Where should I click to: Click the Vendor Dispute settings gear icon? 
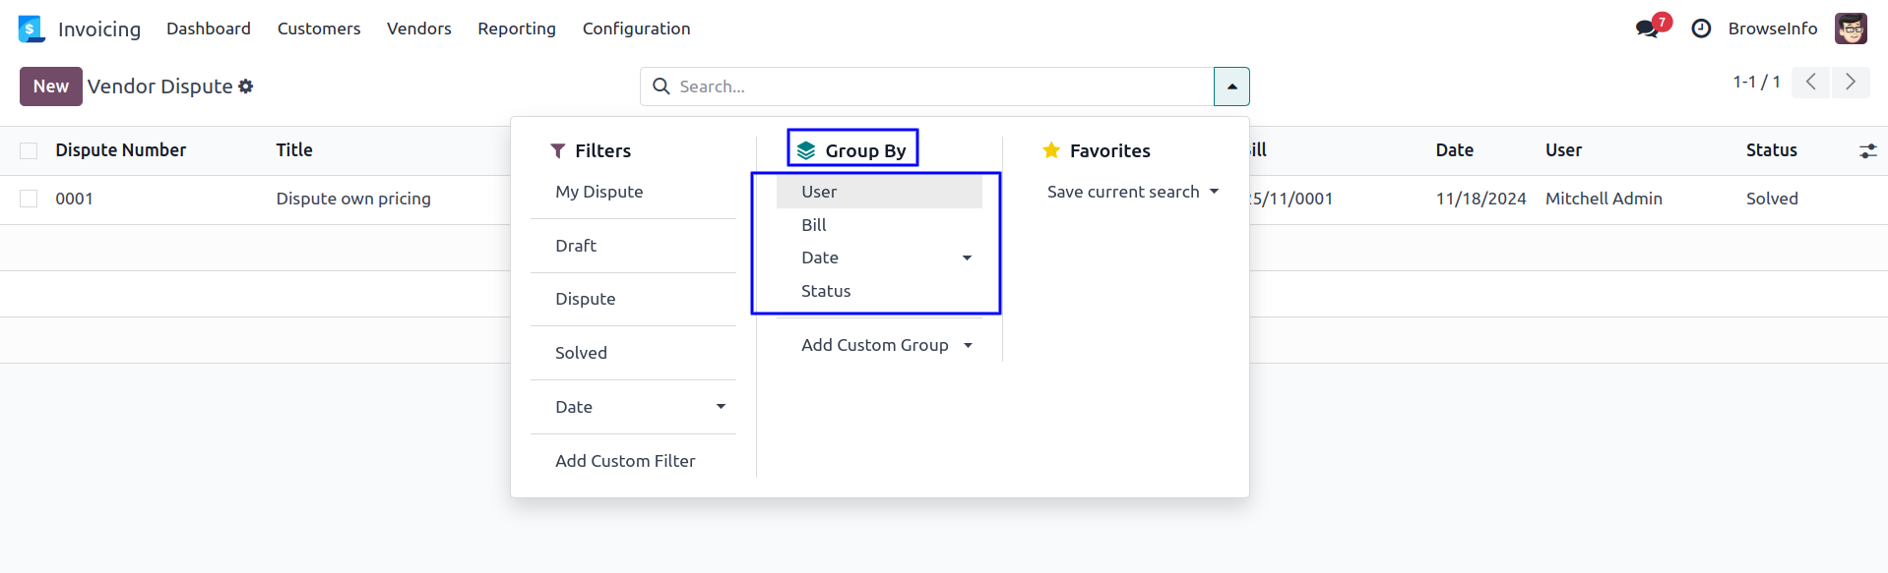[x=246, y=86]
